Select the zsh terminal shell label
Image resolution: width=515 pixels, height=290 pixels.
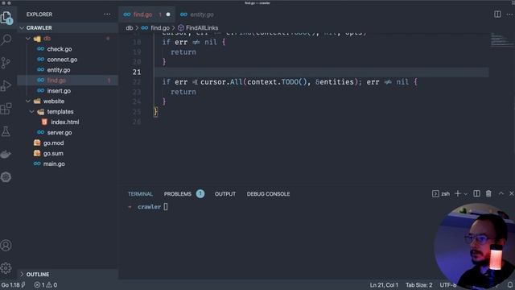pyautogui.click(x=445, y=193)
